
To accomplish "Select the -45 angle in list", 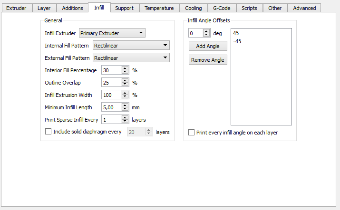I will [x=237, y=41].
